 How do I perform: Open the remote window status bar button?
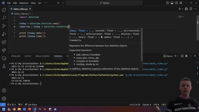[x=3, y=105]
